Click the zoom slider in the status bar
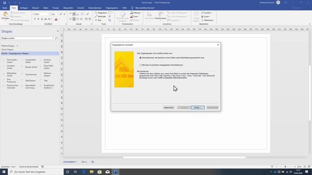312x175 pixels. [x=285, y=167]
